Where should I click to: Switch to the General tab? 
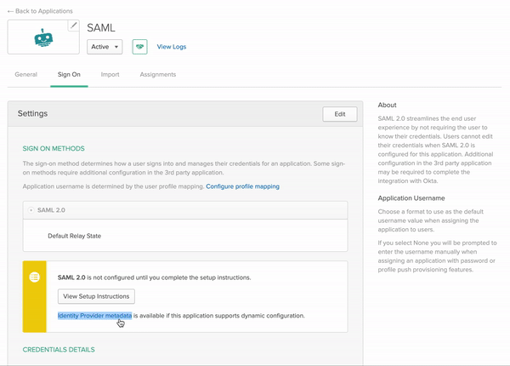(26, 75)
